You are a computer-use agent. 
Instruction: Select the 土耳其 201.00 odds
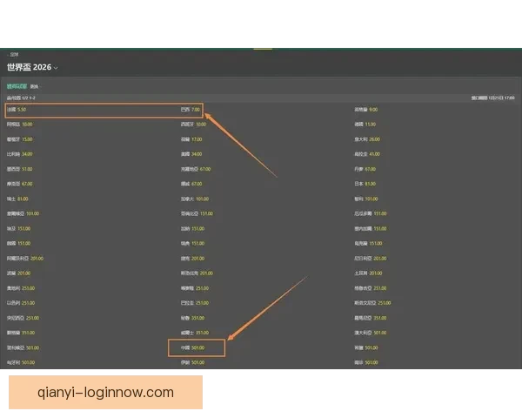point(368,273)
